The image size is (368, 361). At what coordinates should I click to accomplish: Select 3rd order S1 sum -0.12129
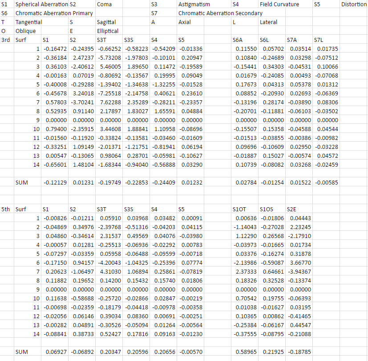55,183
